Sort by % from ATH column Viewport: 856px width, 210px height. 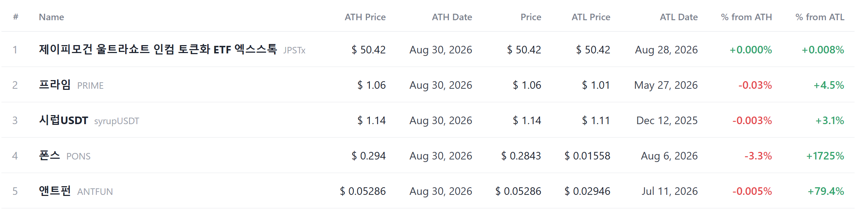(x=746, y=17)
